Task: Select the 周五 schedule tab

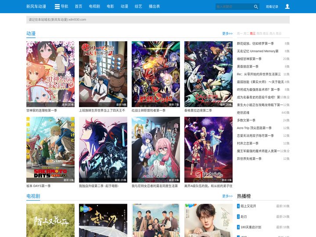Action: [266, 33]
